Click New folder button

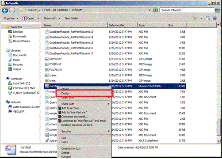[x=72, y=18]
